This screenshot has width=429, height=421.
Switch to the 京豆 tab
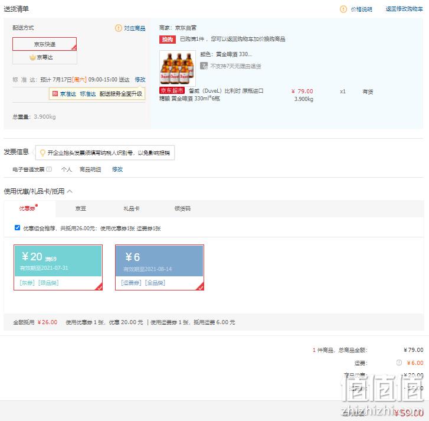click(x=81, y=208)
